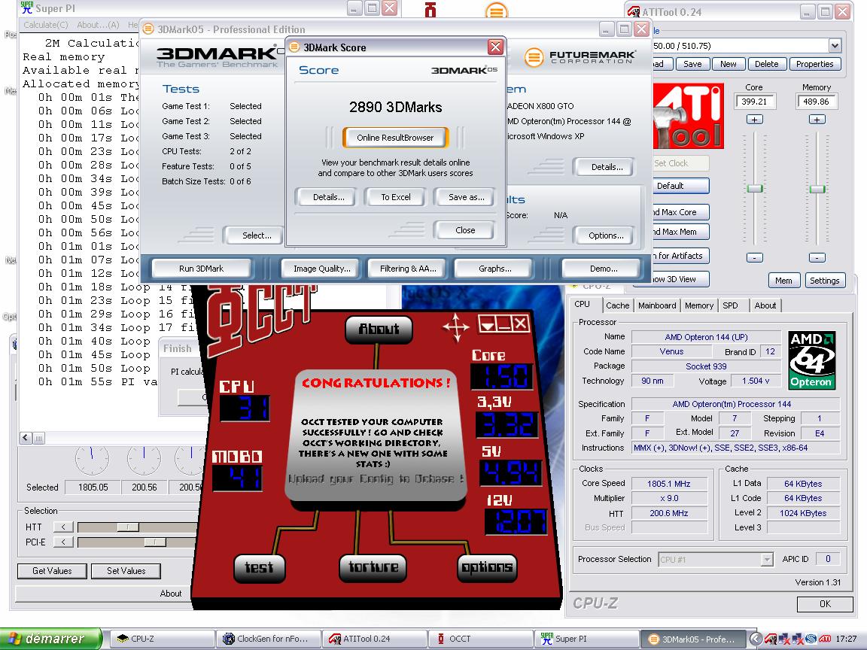Click the AMD 64 Opteron logo in CPU-Z
Viewport: 867px width, 650px height.
(812, 360)
